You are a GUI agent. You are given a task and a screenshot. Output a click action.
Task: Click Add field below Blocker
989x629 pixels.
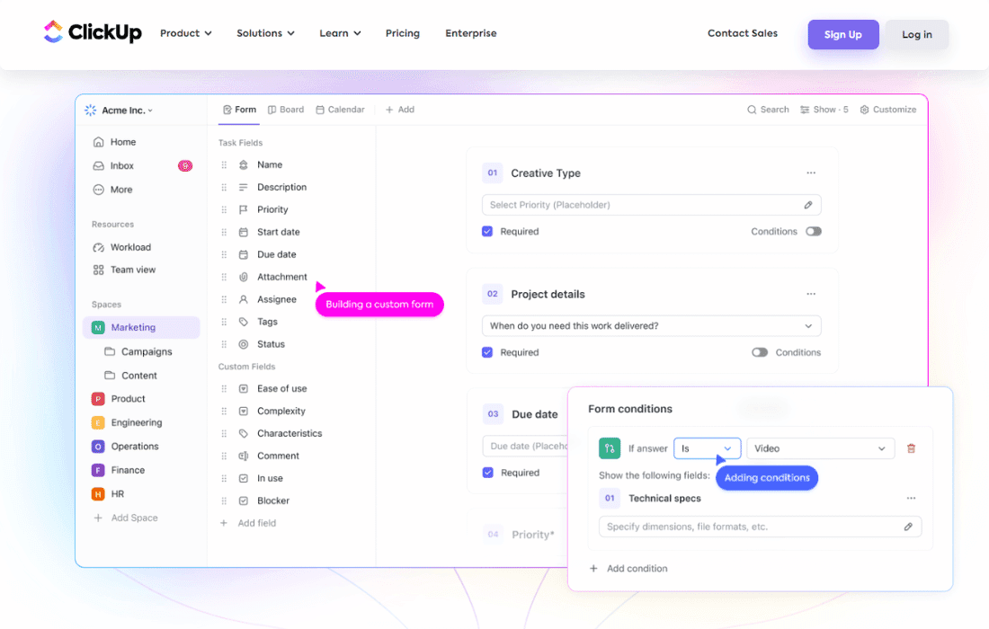pyautogui.click(x=248, y=523)
